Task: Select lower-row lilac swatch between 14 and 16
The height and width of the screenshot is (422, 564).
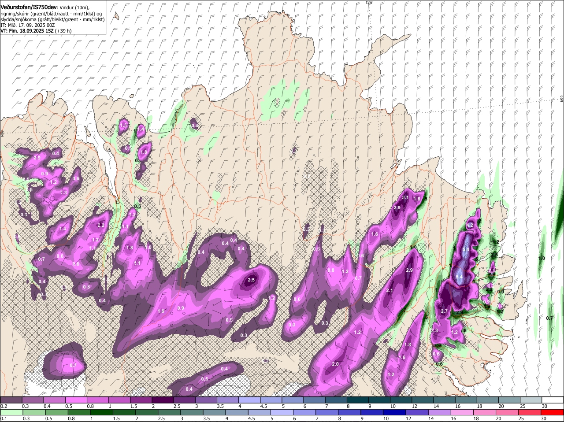Action: (x=439, y=412)
